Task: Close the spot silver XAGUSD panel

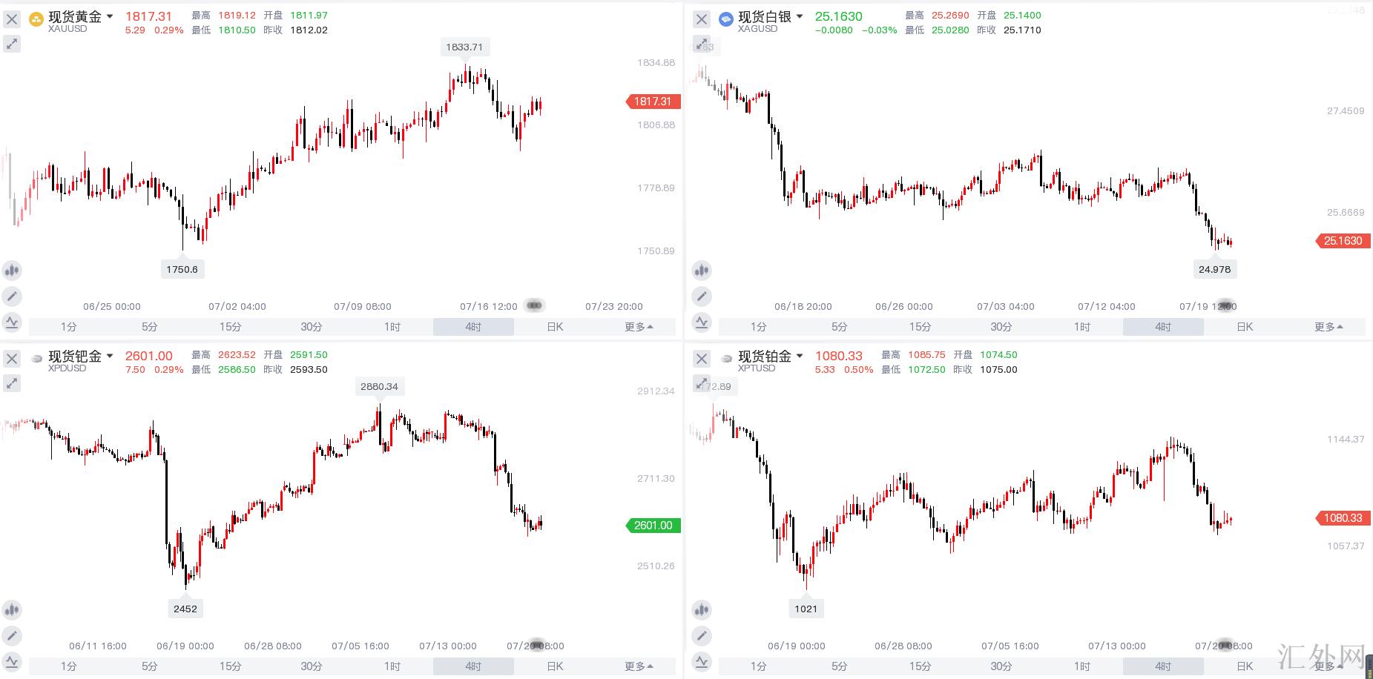Action: (702, 19)
